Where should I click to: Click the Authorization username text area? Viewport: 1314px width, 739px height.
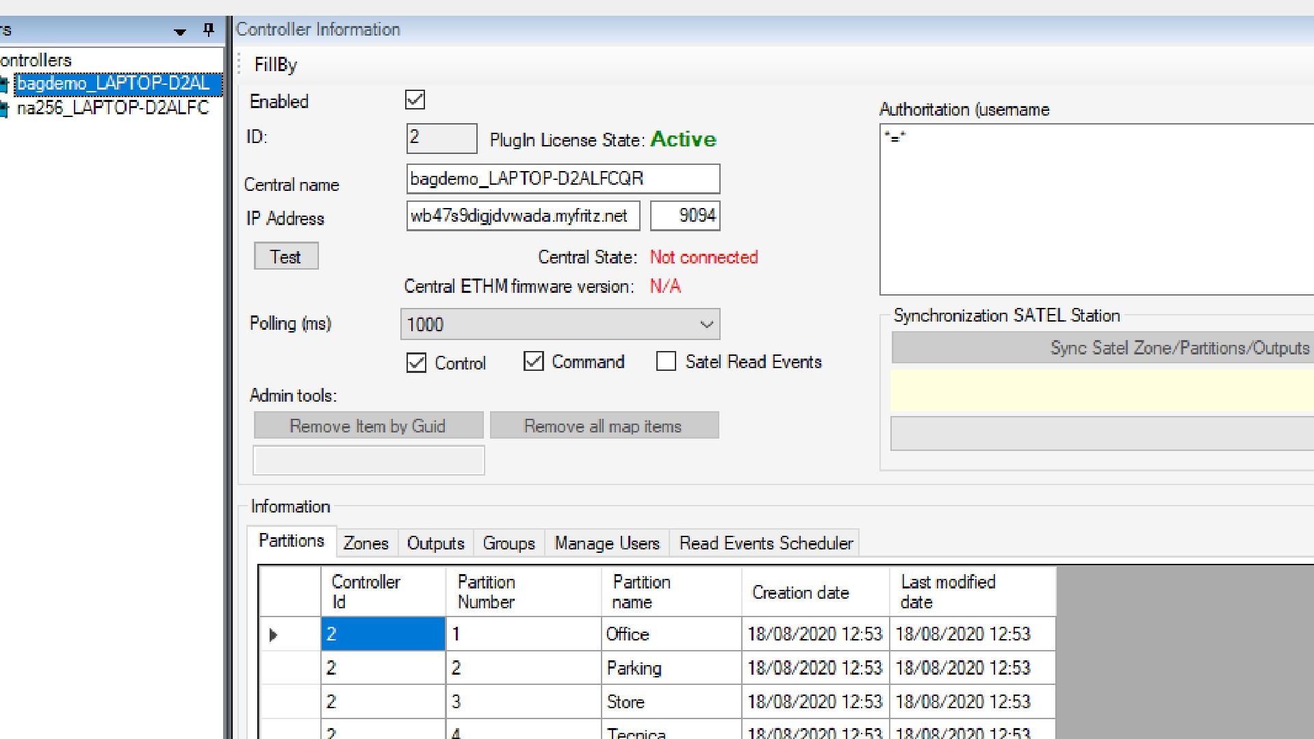pyautogui.click(x=1096, y=209)
